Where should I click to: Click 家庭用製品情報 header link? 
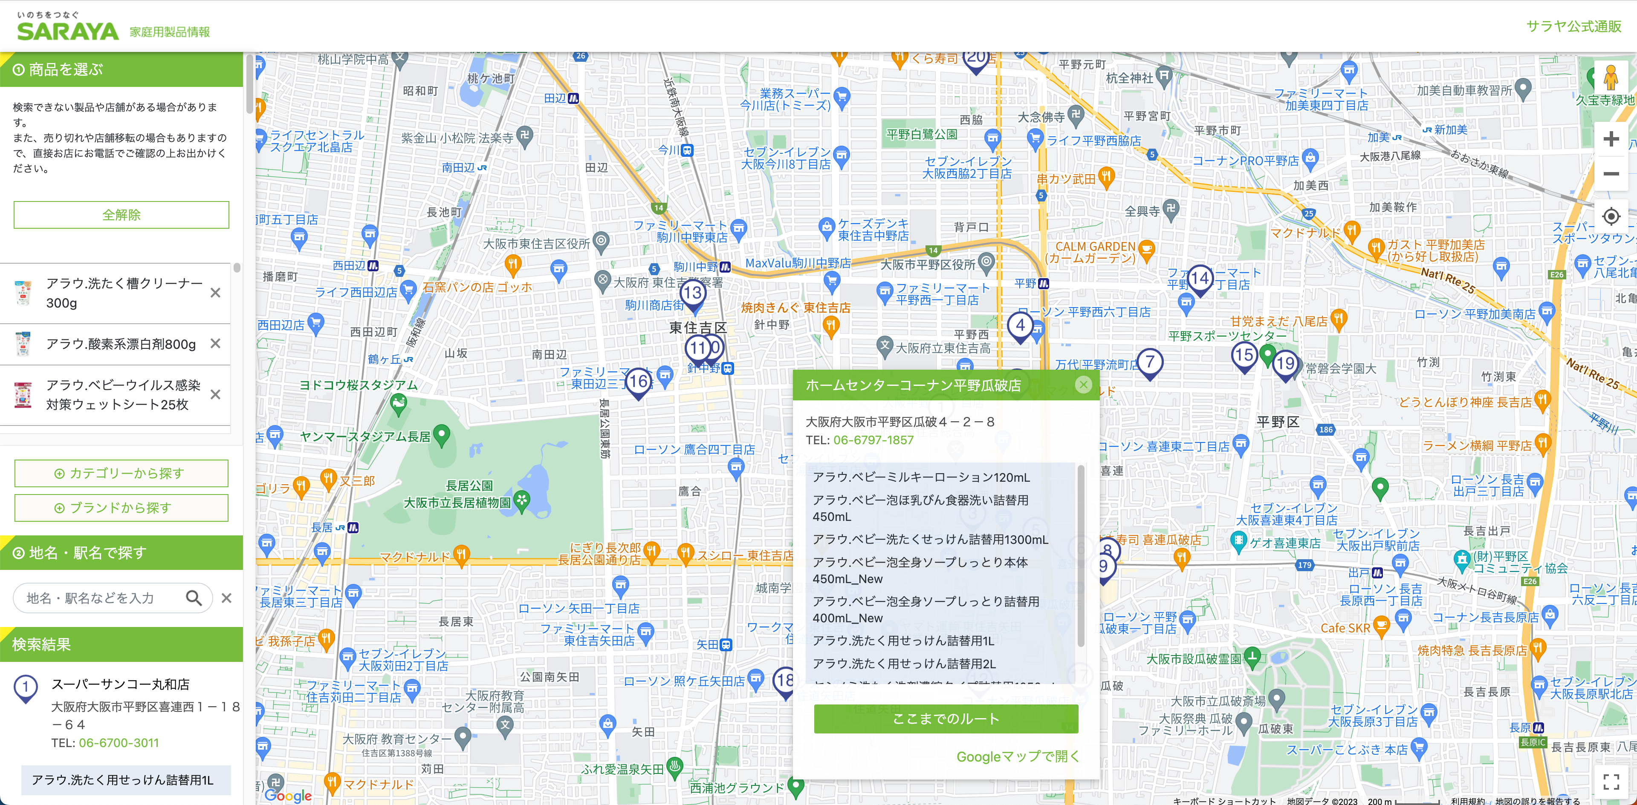(x=170, y=32)
